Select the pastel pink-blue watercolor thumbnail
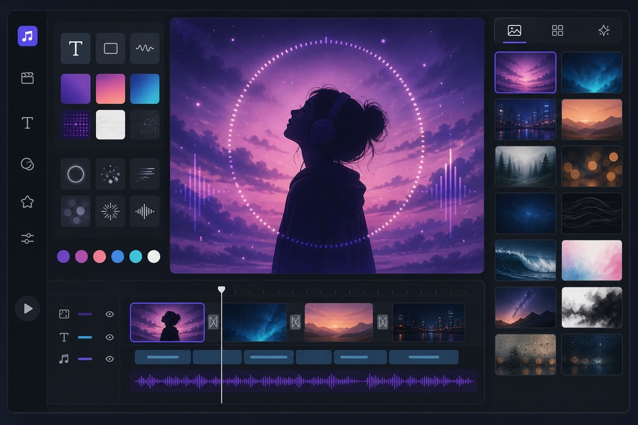Screen dimensions: 638x425 click(x=592, y=260)
